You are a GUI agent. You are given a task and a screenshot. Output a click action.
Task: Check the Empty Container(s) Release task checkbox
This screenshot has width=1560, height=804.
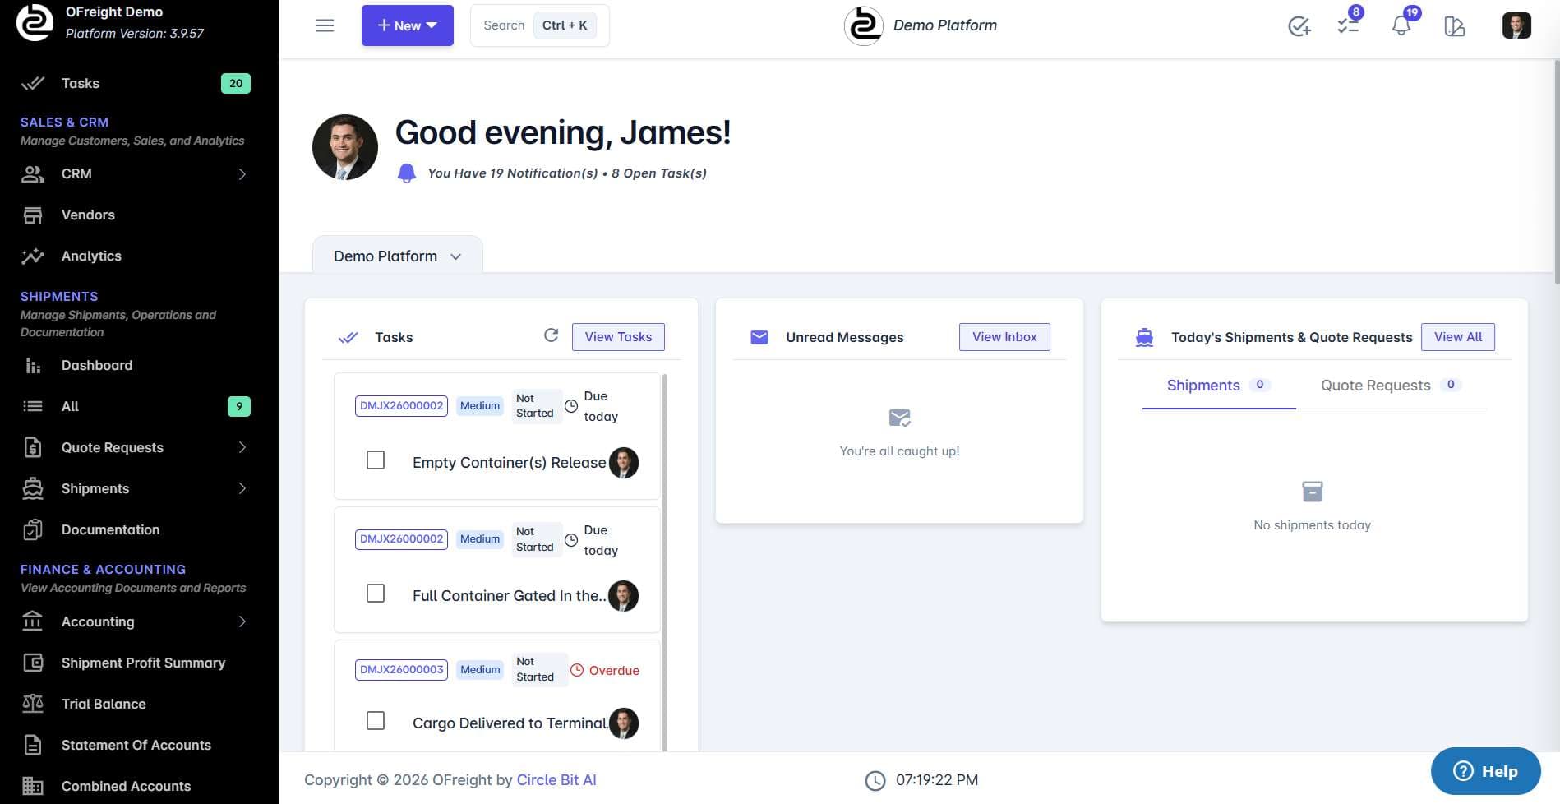click(x=376, y=460)
